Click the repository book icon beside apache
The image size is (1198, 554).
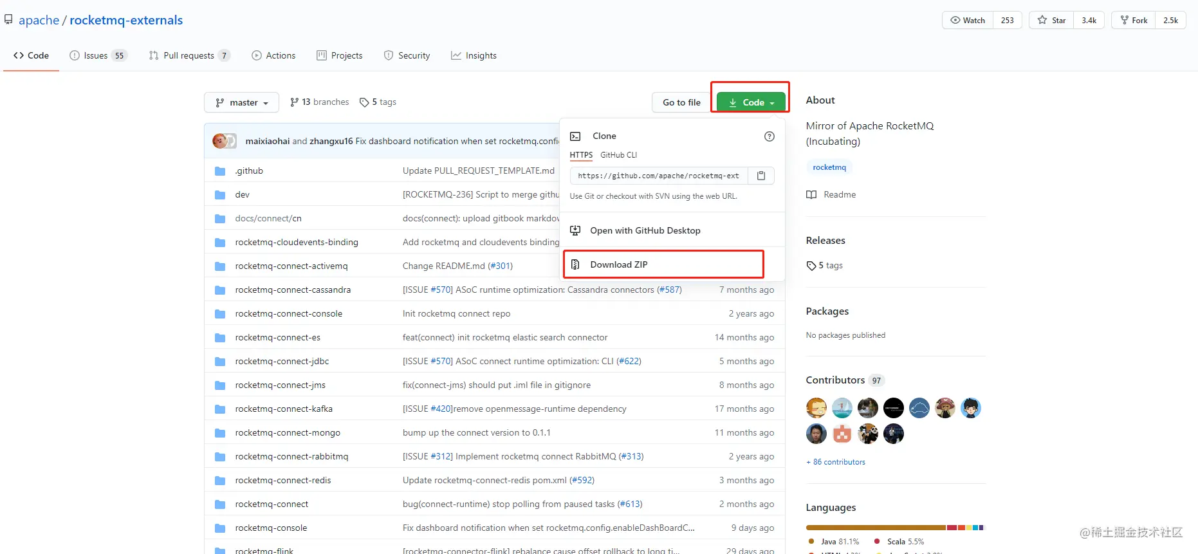8,20
